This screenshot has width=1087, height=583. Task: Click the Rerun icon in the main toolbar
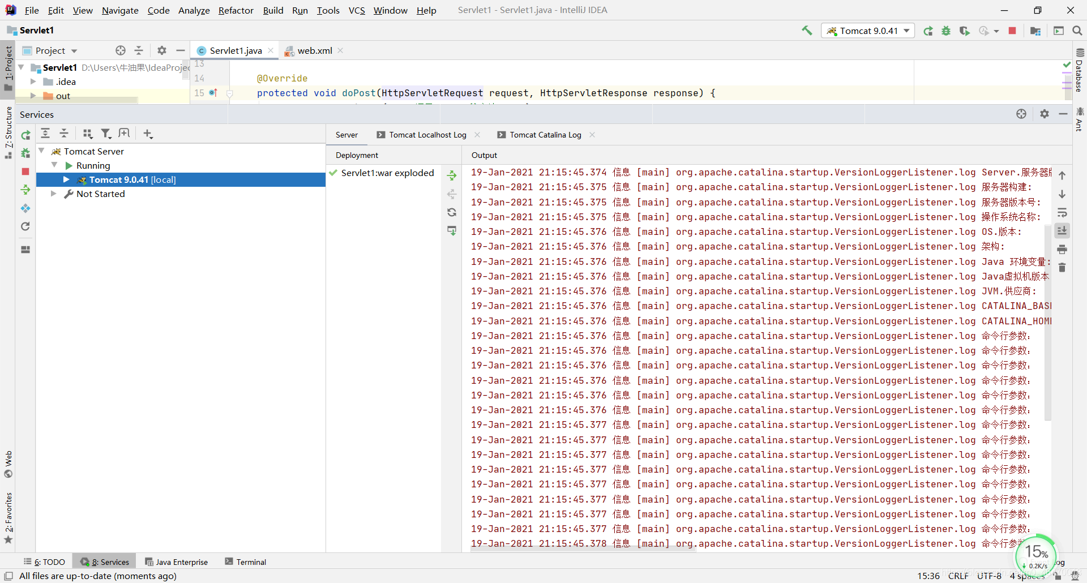pos(928,31)
